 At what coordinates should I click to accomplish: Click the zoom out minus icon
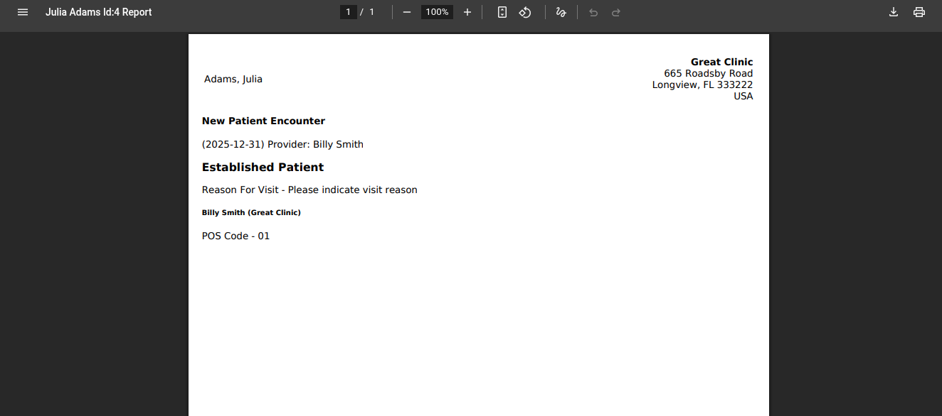407,12
